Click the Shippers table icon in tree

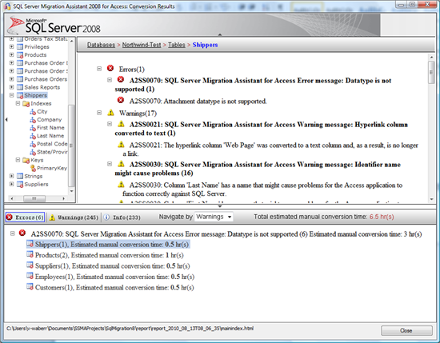click(x=20, y=95)
